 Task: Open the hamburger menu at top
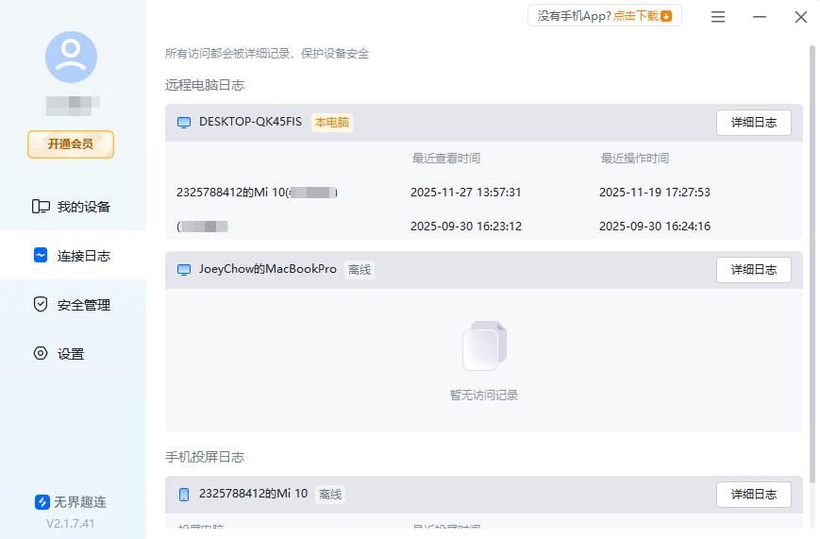tap(718, 17)
